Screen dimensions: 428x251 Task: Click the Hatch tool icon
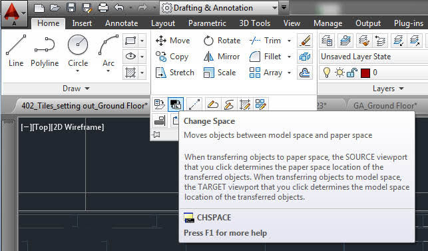tap(130, 73)
